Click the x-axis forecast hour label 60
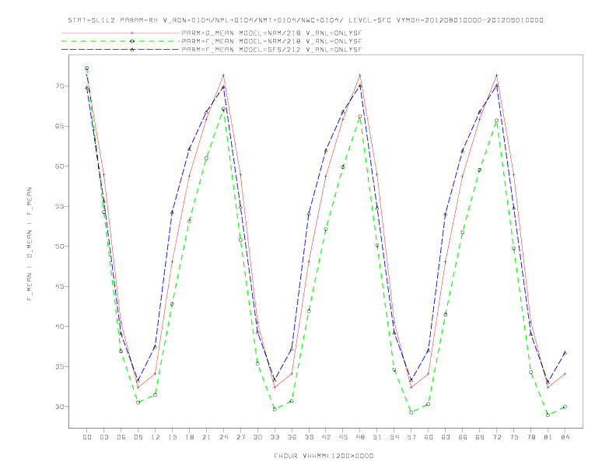The image size is (616, 476). pos(429,437)
